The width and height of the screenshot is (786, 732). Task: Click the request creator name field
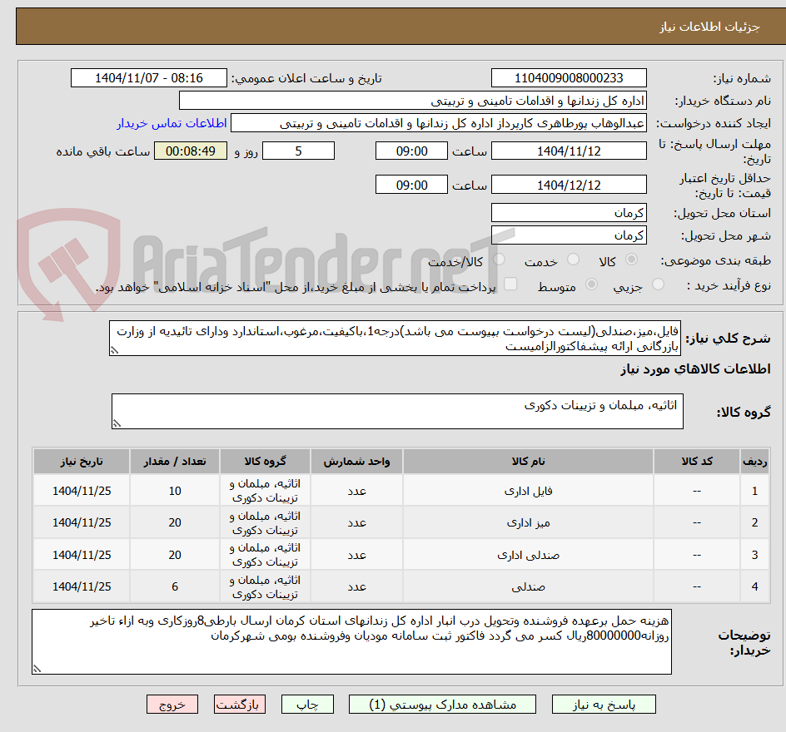tap(439, 123)
